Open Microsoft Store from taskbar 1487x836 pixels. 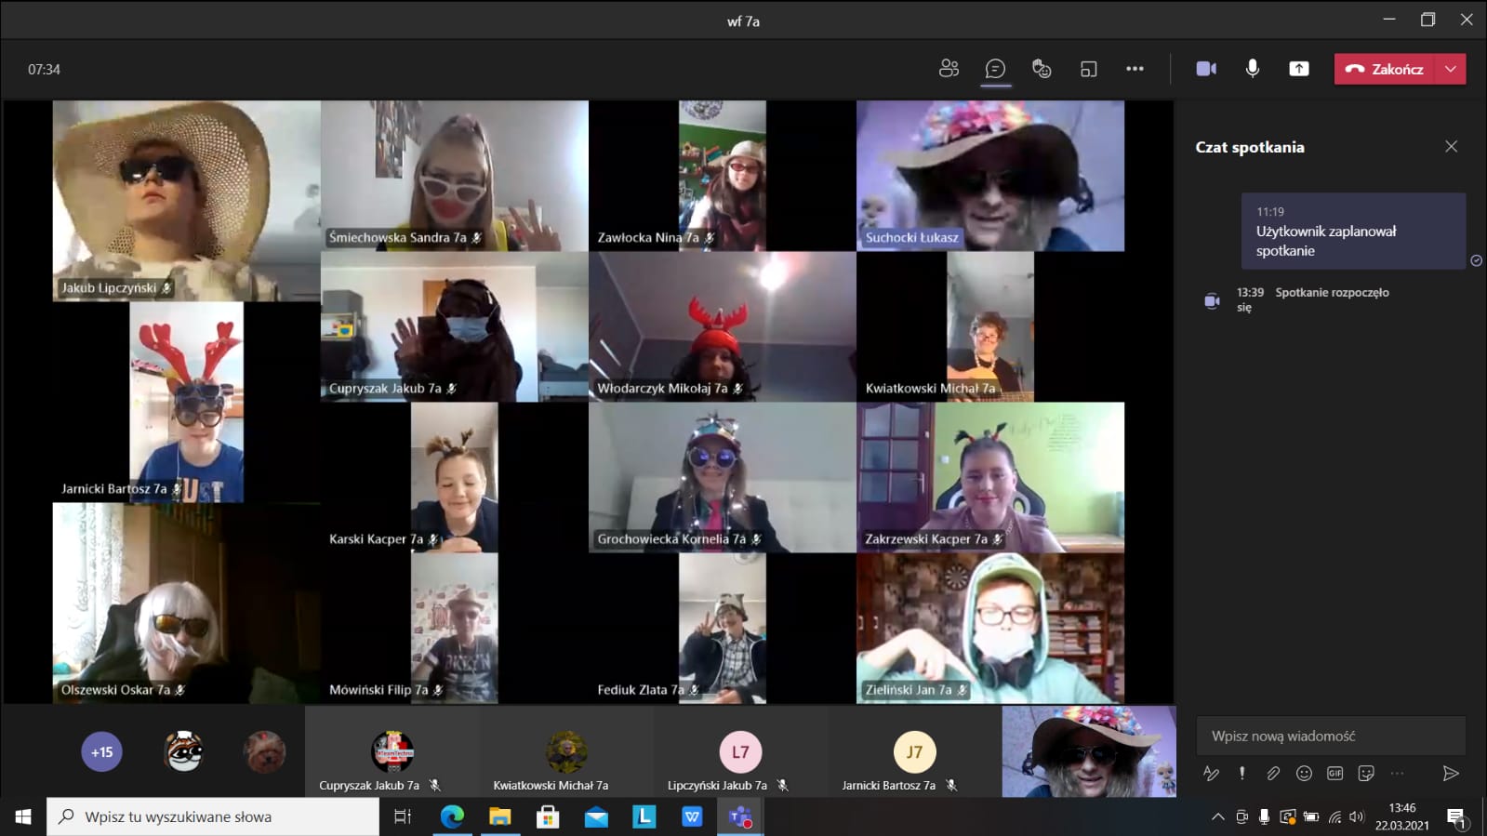coord(548,816)
